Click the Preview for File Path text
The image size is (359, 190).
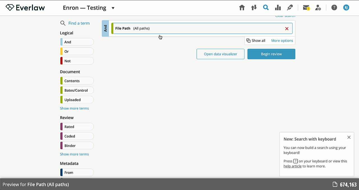tap(36, 184)
